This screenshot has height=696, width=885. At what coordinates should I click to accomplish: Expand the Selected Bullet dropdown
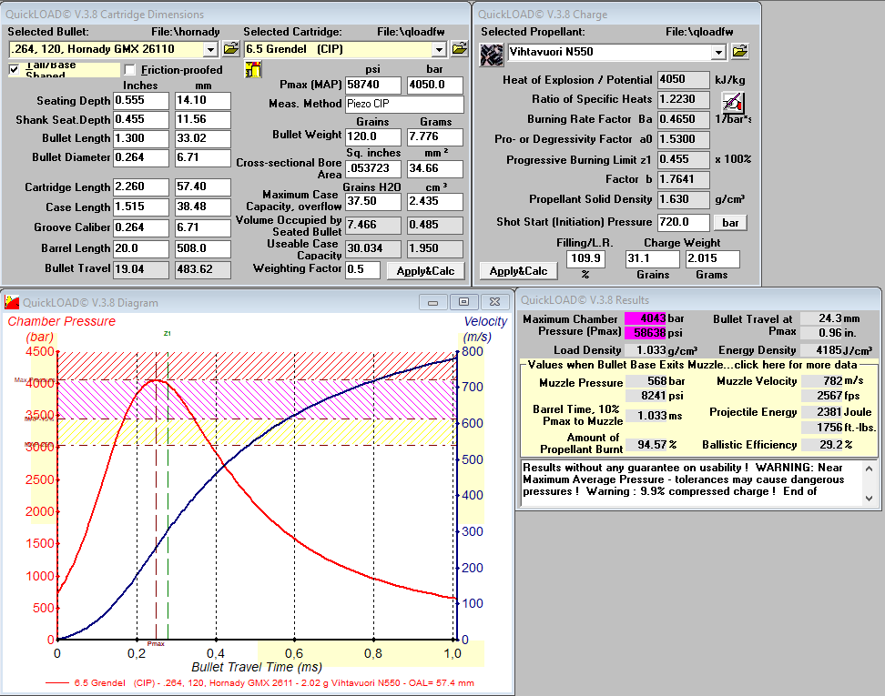point(210,50)
